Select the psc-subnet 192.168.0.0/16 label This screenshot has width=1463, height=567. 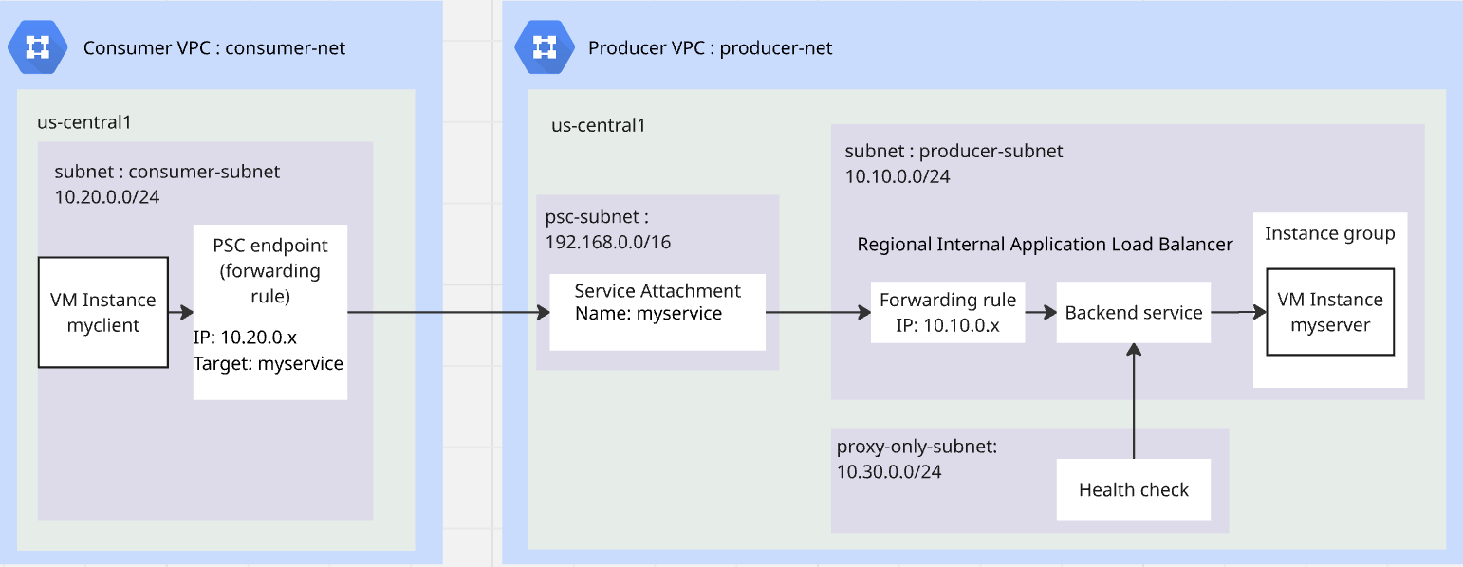tap(608, 229)
